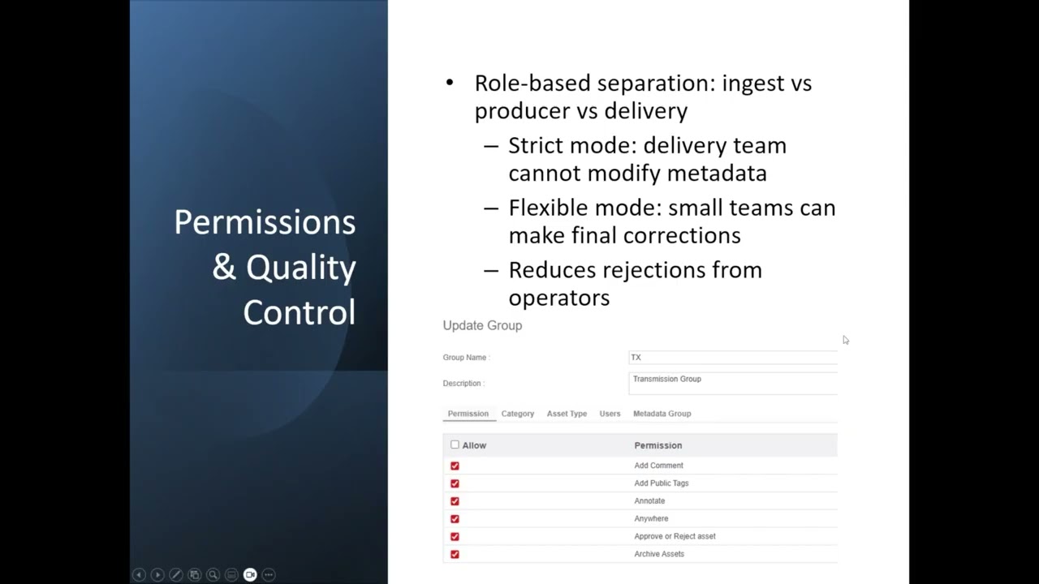Click the Archive Assets permission text
Screen dimensions: 1039x584
click(x=659, y=554)
